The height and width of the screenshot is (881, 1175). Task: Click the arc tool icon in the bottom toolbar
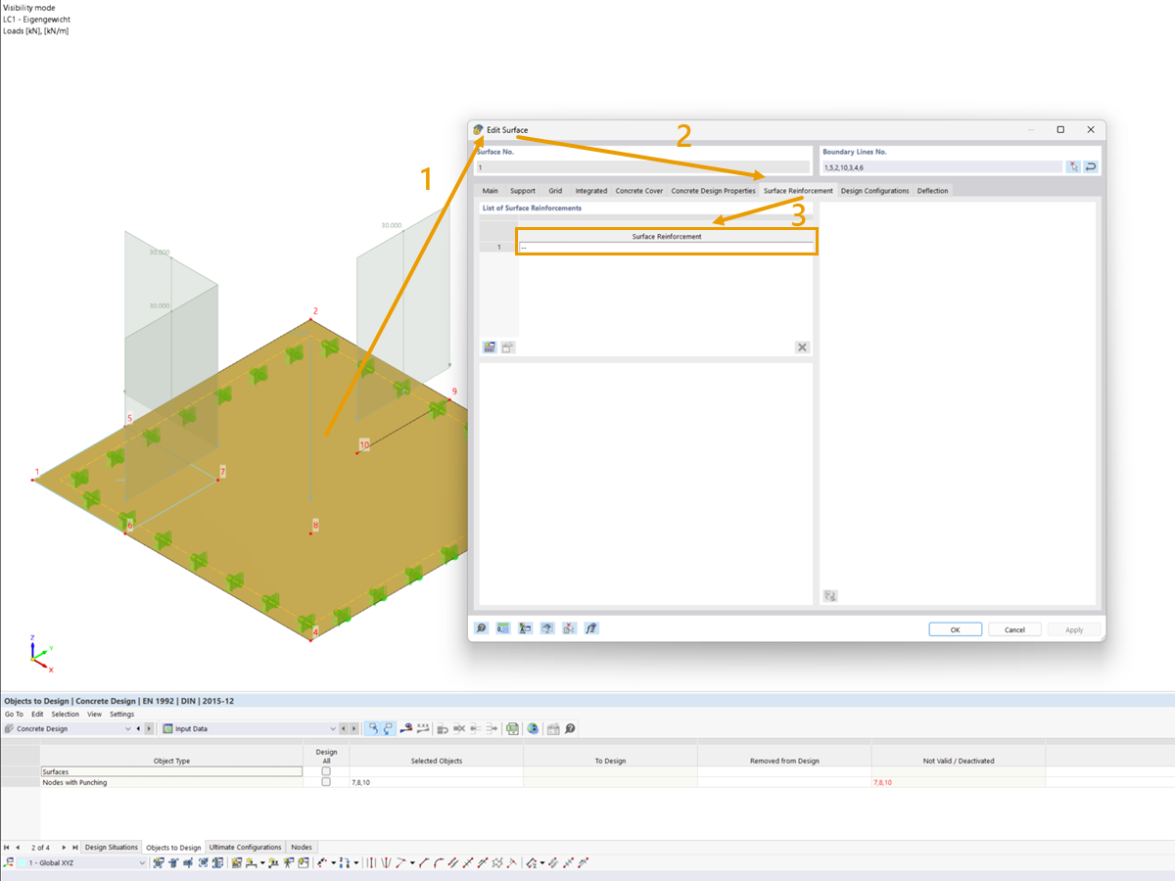pyautogui.click(x=439, y=863)
